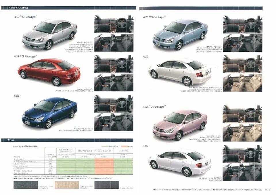Select the orange legend color swatch
The height and width of the screenshot is (195, 276).
point(124,146)
